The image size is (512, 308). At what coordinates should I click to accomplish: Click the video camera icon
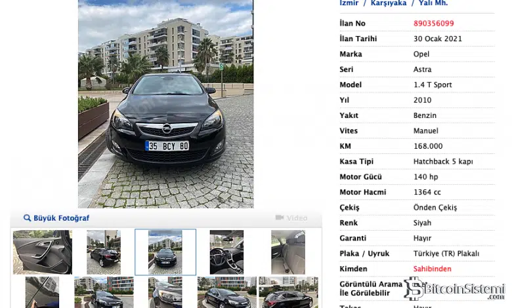tap(280, 218)
